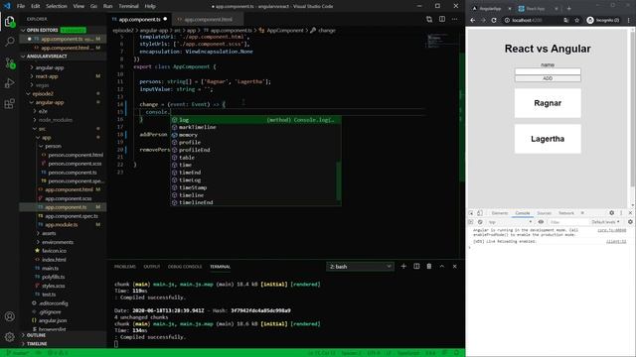Switch to the Problems panel tab
This screenshot has width=636, height=357.
point(125,267)
